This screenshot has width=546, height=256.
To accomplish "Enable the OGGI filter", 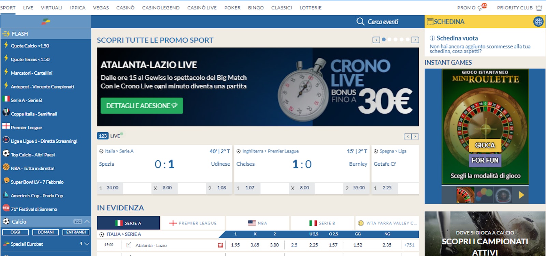I will 15,232.
